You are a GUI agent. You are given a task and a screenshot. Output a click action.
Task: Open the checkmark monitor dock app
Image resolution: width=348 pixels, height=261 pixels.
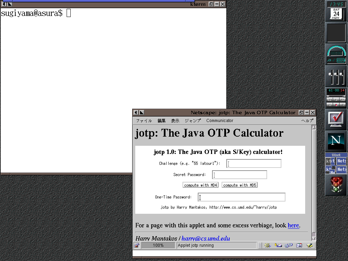click(x=336, y=119)
